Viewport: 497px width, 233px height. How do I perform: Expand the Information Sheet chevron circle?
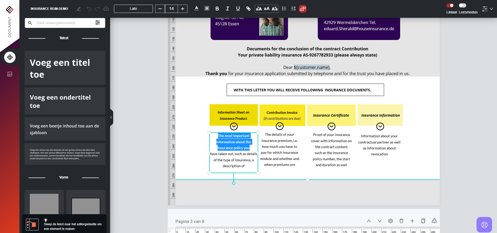[234, 126]
